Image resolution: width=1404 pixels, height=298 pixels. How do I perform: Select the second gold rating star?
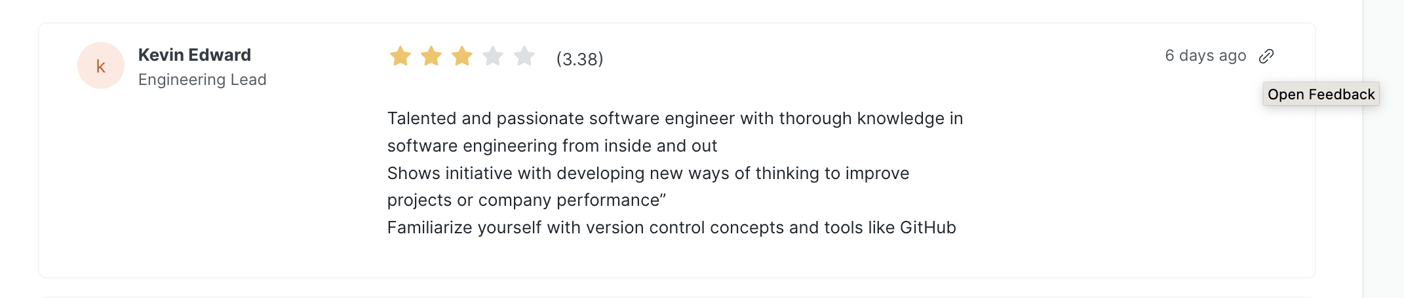[431, 56]
